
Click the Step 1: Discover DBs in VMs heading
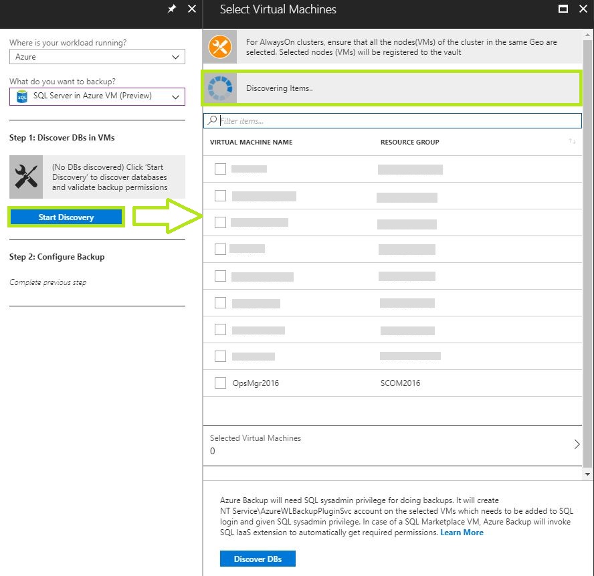[62, 138]
